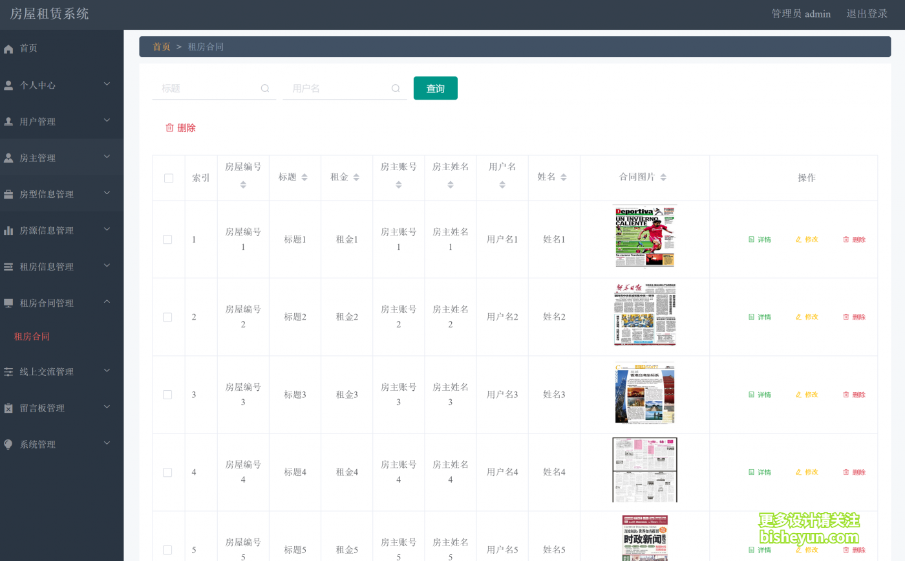Click 退出登录 in top bar

pyautogui.click(x=867, y=14)
